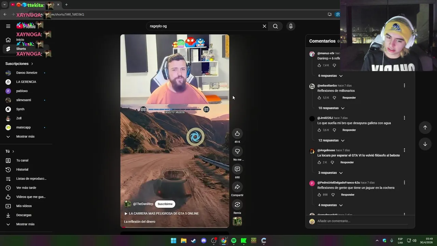Viewport: 437px width, 246px height.
Task: Go to next short with down arrow
Action: click(x=425, y=144)
